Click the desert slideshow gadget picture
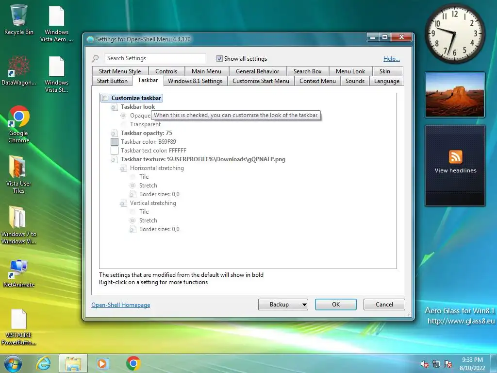Screen dimensions: 497x373 point(454,95)
